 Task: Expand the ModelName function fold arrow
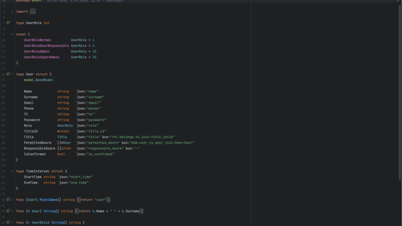point(12,200)
